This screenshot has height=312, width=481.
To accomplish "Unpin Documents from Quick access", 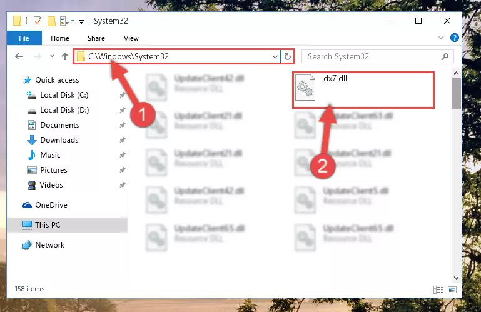I will click(x=122, y=125).
